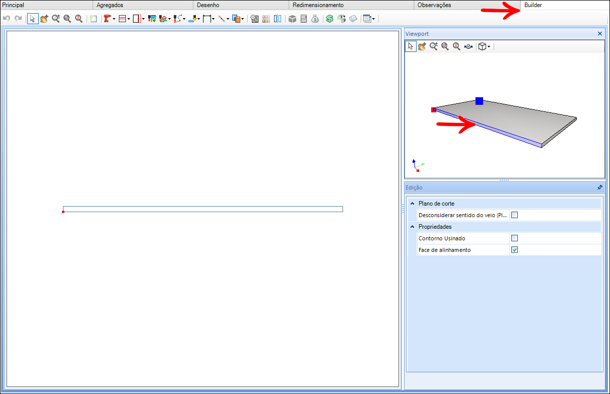Click the zoom window magnifier in Viewport toolbar

pyautogui.click(x=445, y=46)
